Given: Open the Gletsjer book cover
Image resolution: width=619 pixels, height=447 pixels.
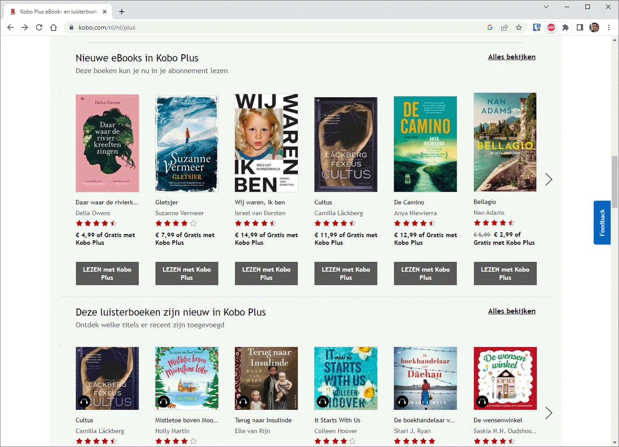Looking at the screenshot, I should pos(187,143).
